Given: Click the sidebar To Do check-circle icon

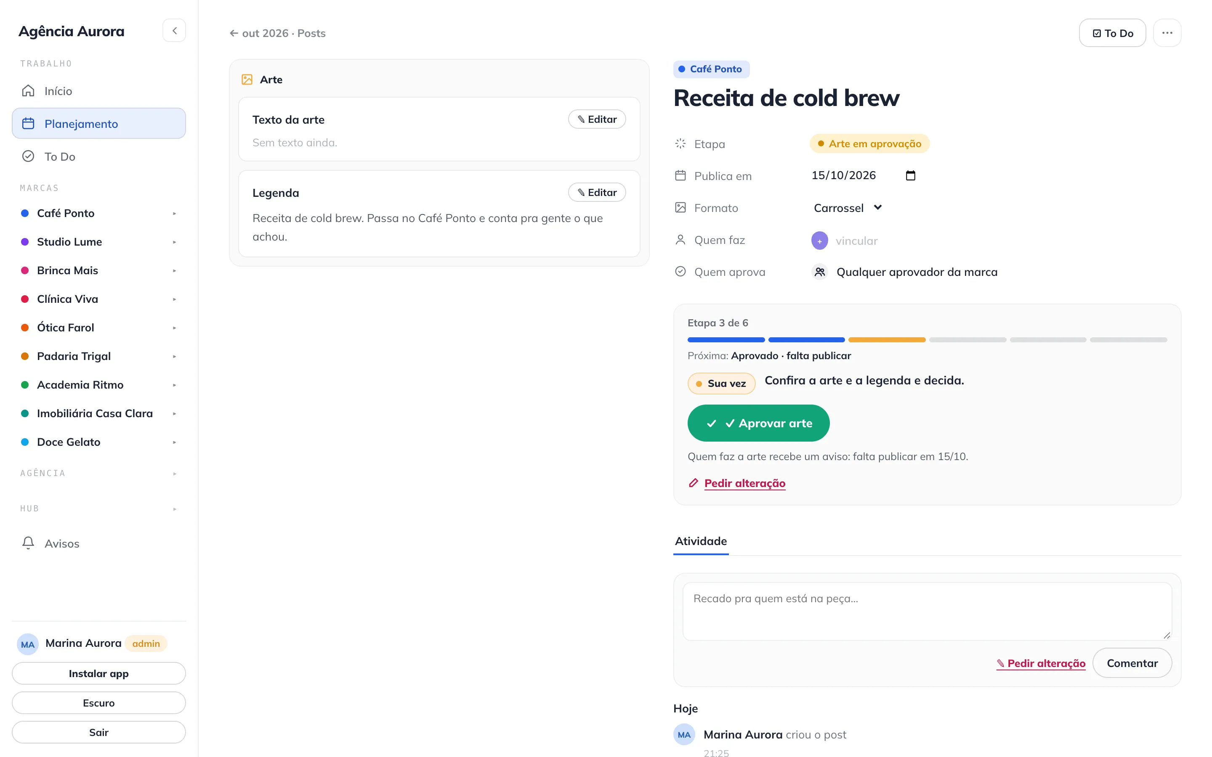Looking at the screenshot, I should point(28,156).
